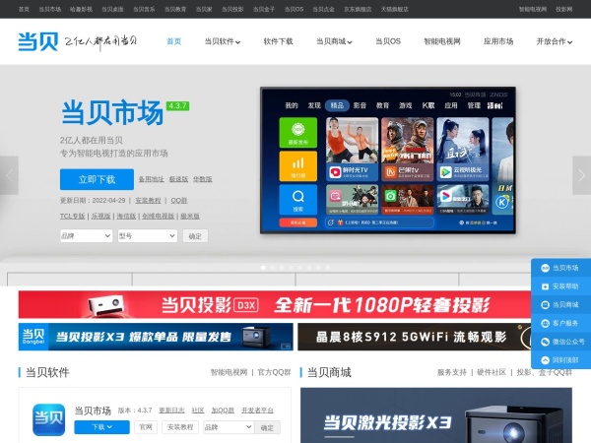Open the 更新日志 link
Viewport: 591px width, 443px height.
tap(171, 411)
